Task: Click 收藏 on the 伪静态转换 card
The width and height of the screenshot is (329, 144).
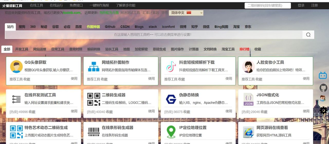Action: [x=187, y=112]
